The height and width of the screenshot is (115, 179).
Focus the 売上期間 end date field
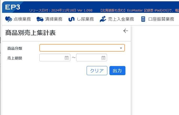pyautogui.click(x=92, y=58)
